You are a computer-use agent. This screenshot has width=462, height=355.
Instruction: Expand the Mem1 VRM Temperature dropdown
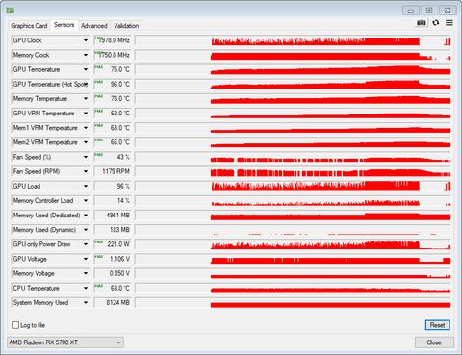tap(86, 128)
